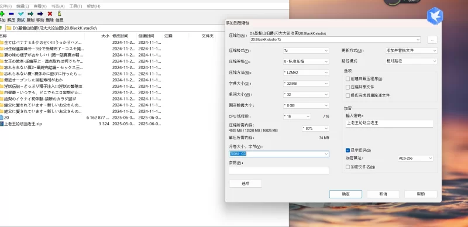Open the 帮助(H) menu
468x227 pixels.
[94, 6]
